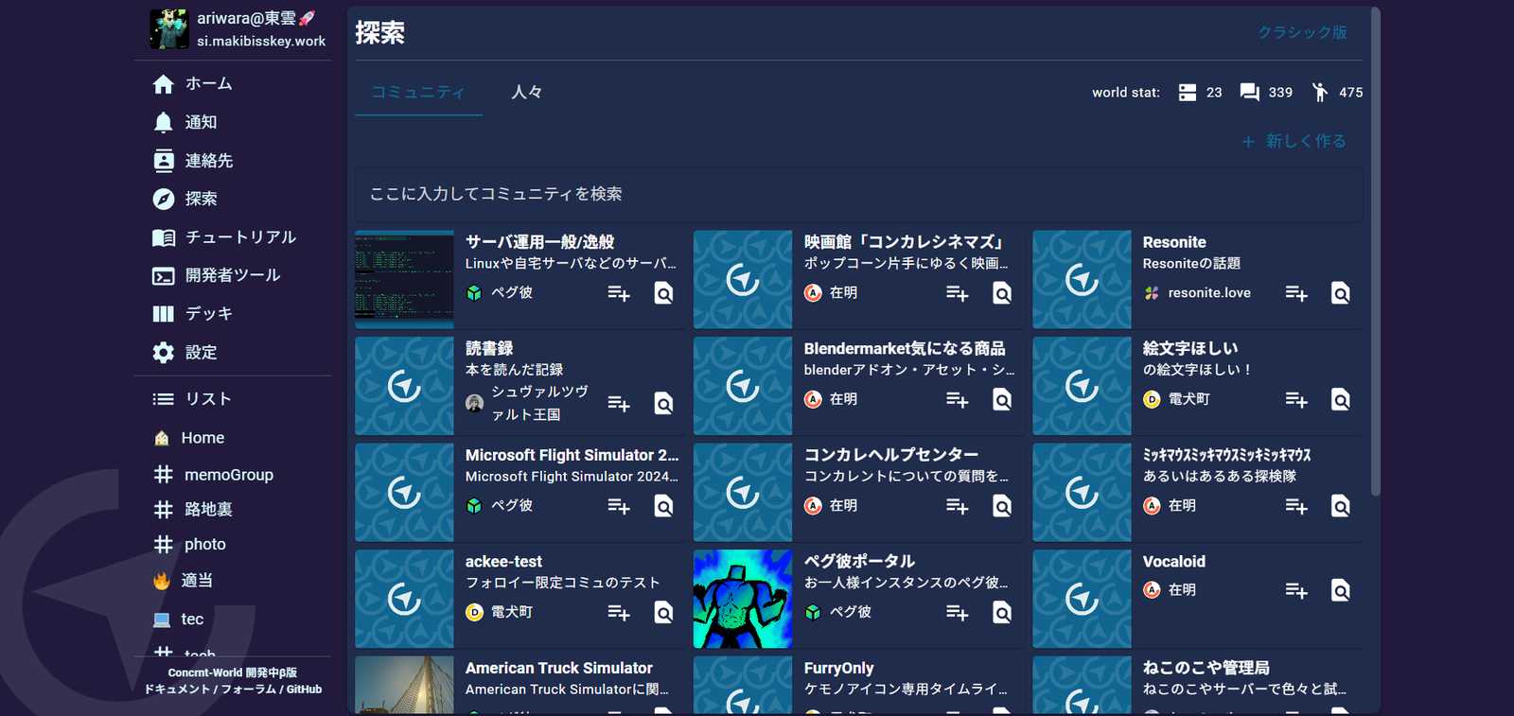Preview the Microsoft Flight Simulator community
Image resolution: width=1514 pixels, height=716 pixels.
(x=664, y=506)
